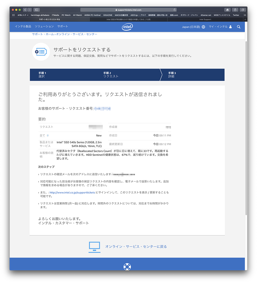Switch to the サポートをリクエストする tab
257x283 pixels.
50,20
